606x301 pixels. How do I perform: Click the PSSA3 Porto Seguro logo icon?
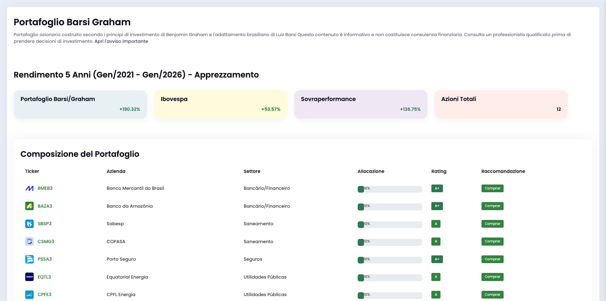(x=29, y=259)
